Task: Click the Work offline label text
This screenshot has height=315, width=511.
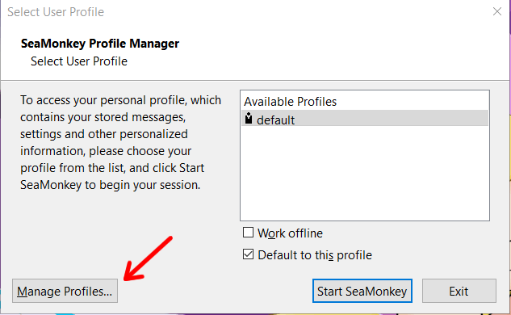Action: click(x=290, y=233)
